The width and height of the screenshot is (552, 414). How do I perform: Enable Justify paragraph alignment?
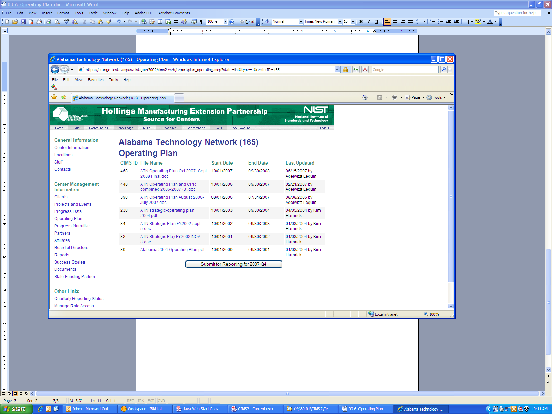[x=411, y=22]
